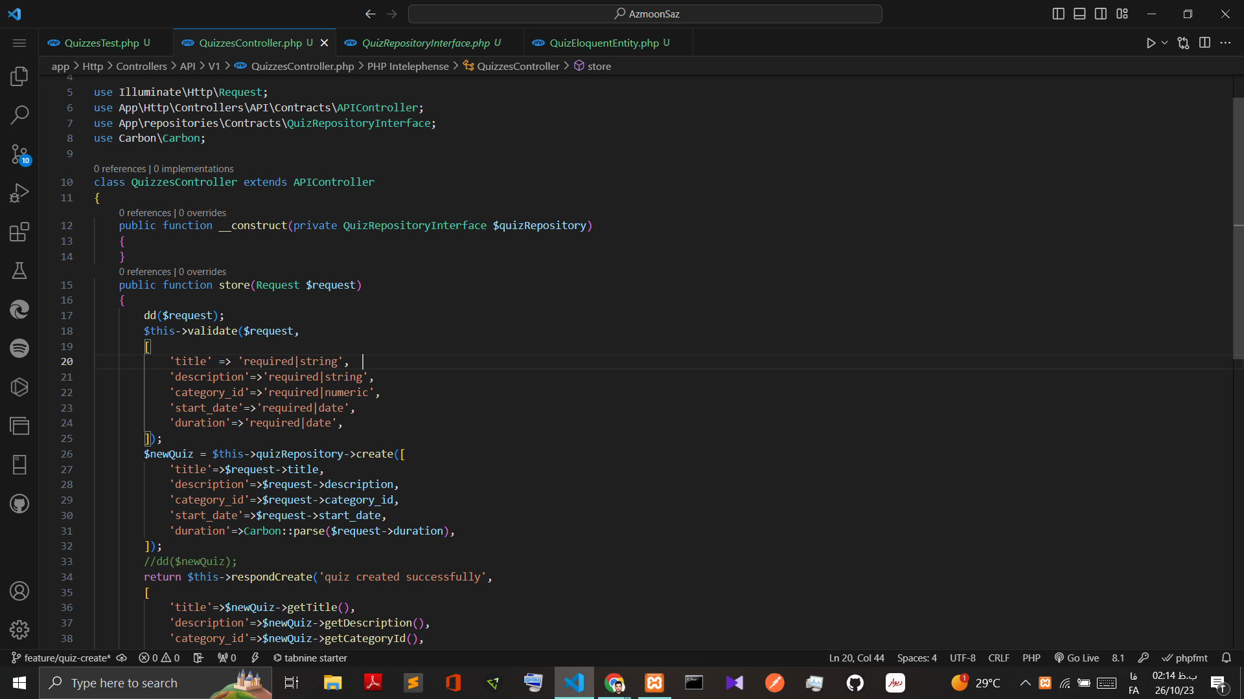Click the store breadcrumb item

pos(592,66)
